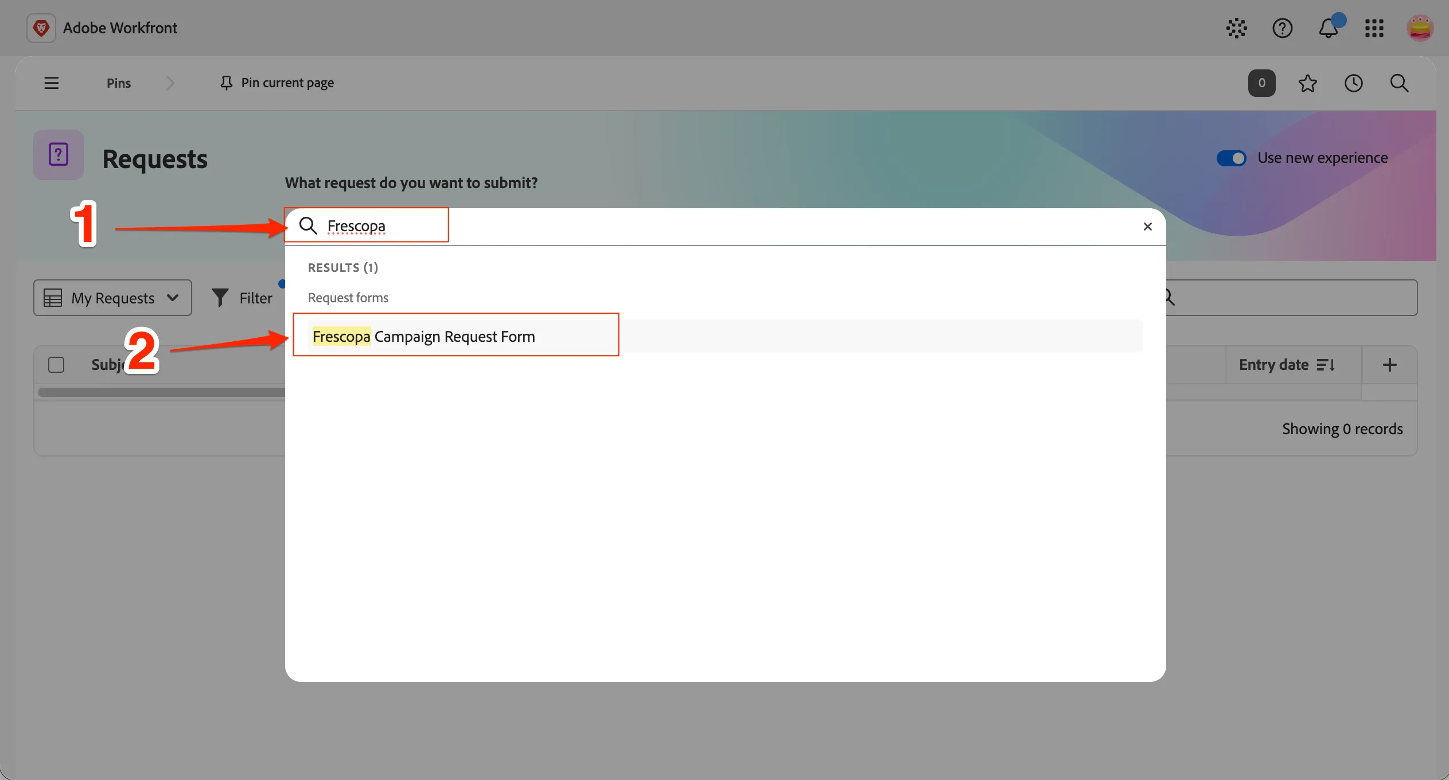This screenshot has height=780, width=1449.
Task: Click the star Favorites icon
Action: tap(1308, 83)
